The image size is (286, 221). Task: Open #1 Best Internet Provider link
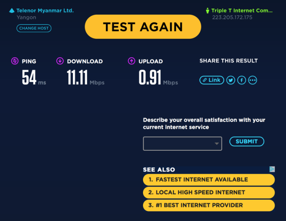(x=209, y=205)
